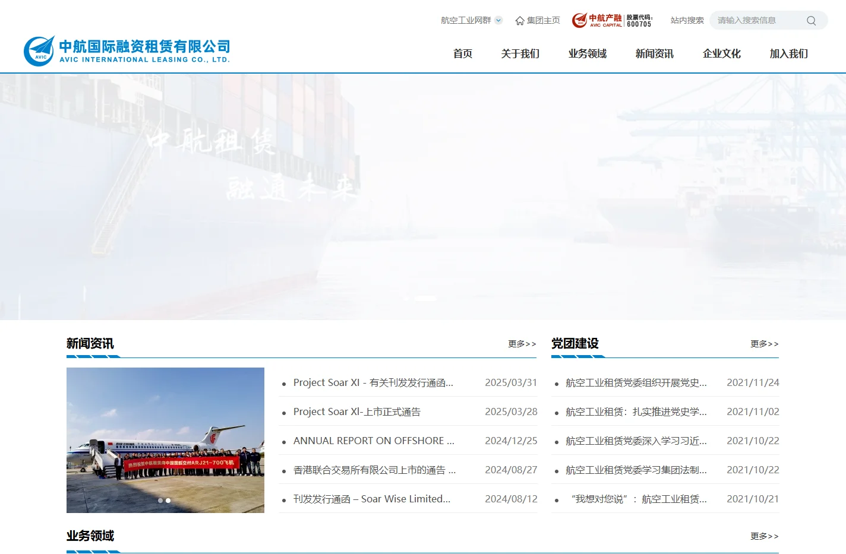Open 'Project Soar XI-上市正式通告' article
The image size is (846, 554).
(357, 411)
